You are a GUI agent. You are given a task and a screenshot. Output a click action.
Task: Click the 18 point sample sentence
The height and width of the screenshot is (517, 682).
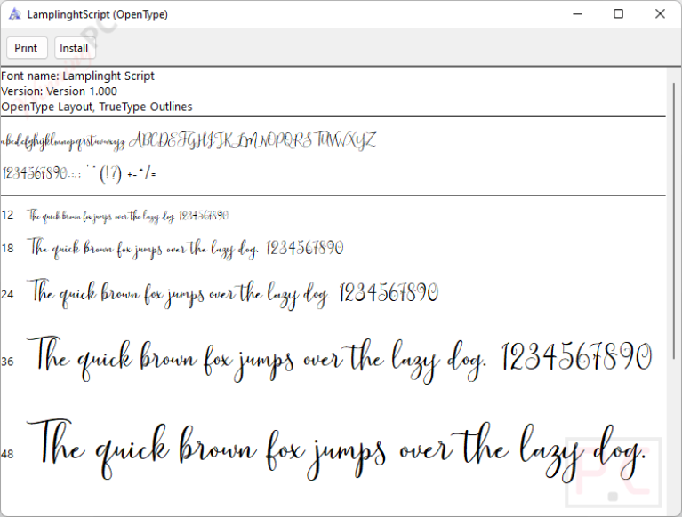point(185,249)
